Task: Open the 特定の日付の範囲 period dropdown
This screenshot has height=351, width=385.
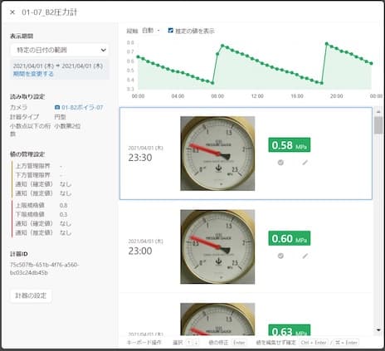Action: 60,50
